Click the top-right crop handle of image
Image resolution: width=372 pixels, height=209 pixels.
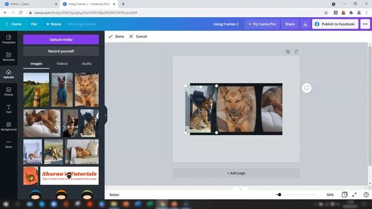[x=216, y=86]
